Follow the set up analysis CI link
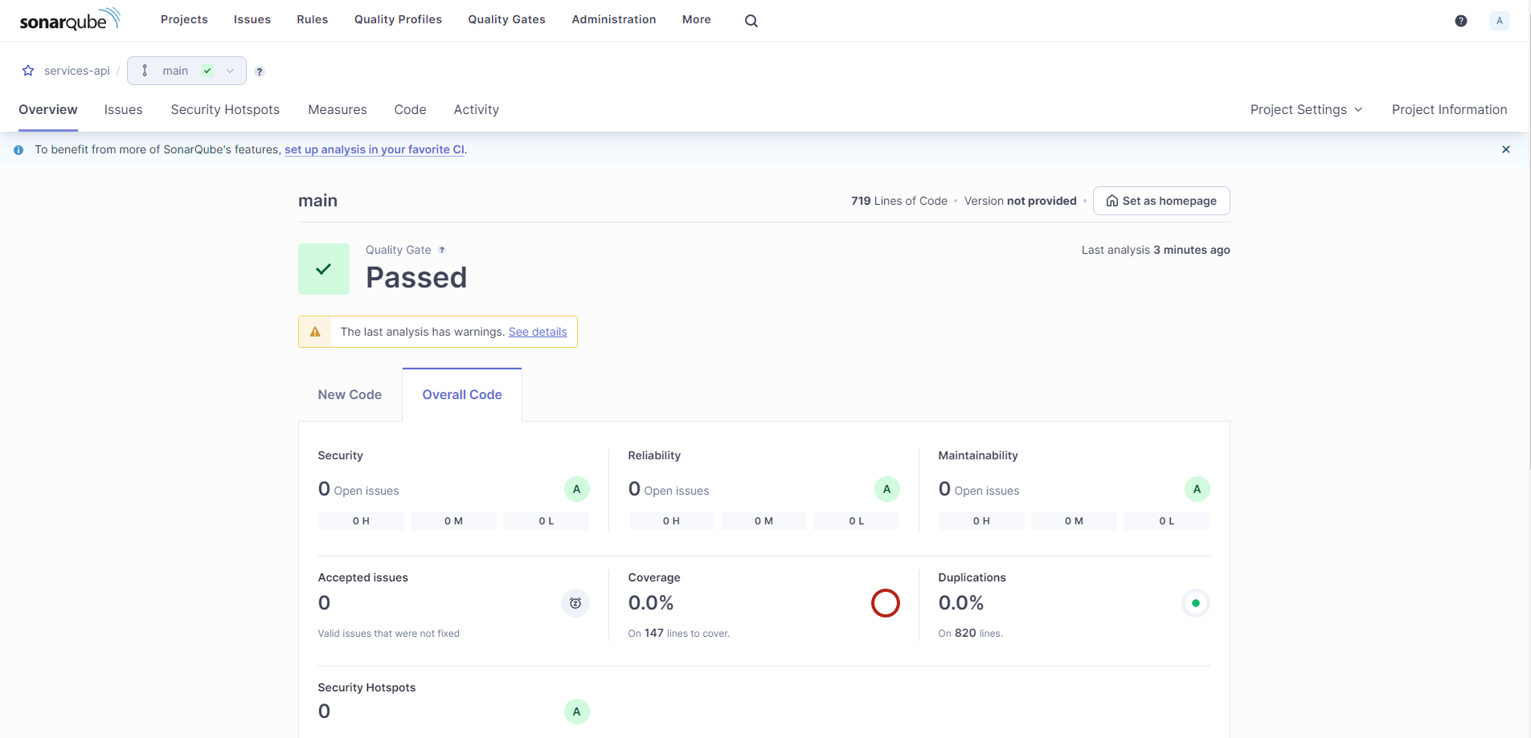 375,150
